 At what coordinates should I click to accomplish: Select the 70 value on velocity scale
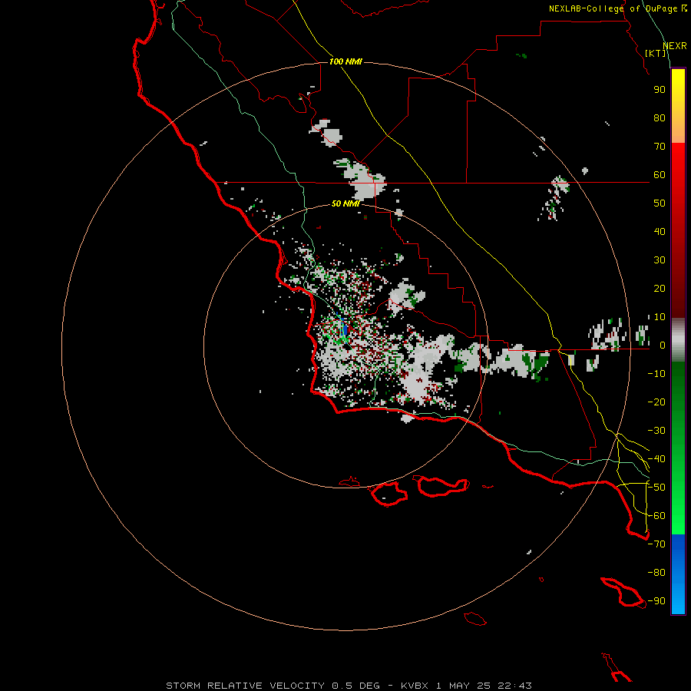pyautogui.click(x=660, y=147)
